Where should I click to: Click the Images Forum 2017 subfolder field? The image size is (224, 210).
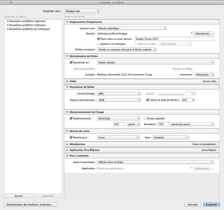point(174,39)
